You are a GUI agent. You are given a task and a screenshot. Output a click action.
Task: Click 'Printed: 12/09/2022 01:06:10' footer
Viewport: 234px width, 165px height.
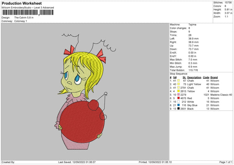coord(155,162)
